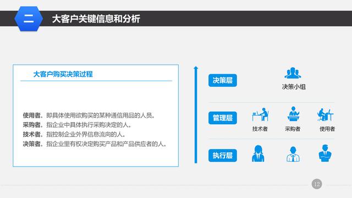Click the 决策小组 group people icon
352x198 pixels.
293,73
